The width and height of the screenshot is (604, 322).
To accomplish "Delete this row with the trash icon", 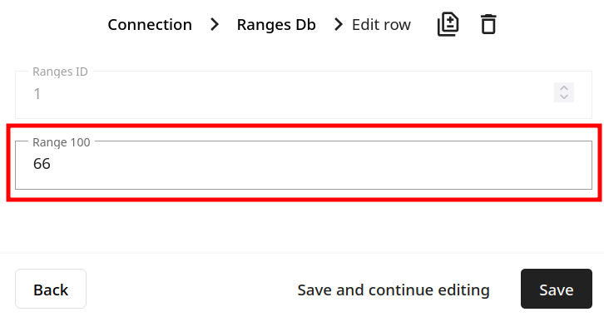I will click(x=488, y=25).
